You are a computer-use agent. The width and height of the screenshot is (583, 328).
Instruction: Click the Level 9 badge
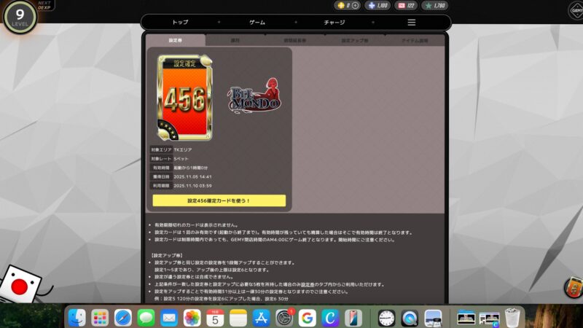tap(19, 16)
